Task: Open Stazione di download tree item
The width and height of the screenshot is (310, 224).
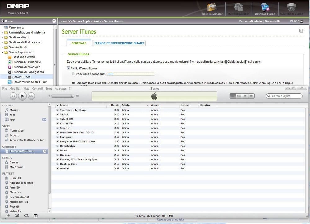Action: pyautogui.click(x=26, y=67)
